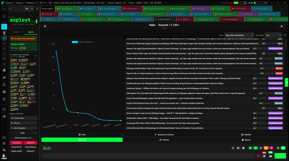Open the money bag icon in sidebar

[4, 85]
